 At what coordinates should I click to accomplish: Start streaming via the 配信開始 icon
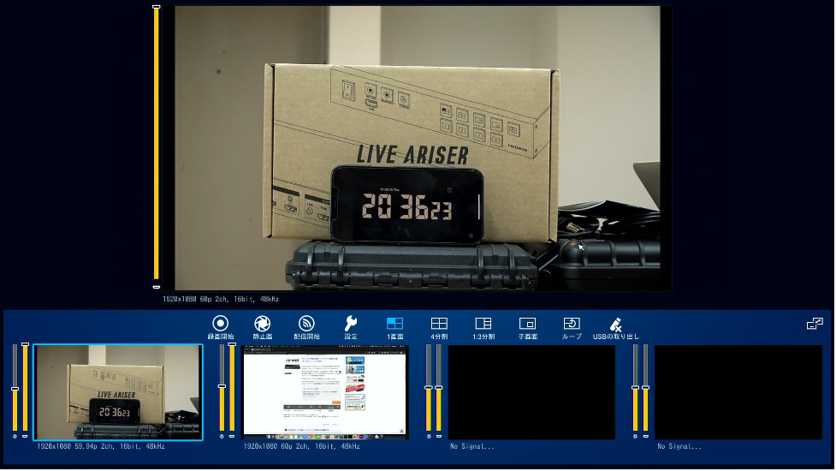click(x=305, y=324)
